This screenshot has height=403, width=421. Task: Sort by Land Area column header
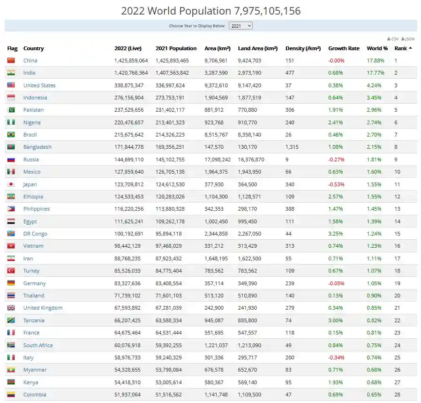click(257, 48)
